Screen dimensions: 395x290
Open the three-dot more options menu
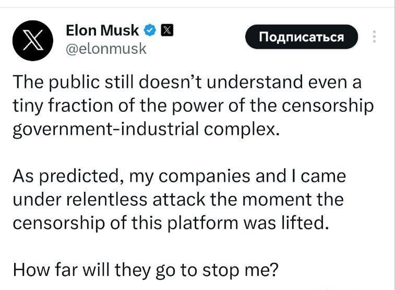pyautogui.click(x=374, y=37)
